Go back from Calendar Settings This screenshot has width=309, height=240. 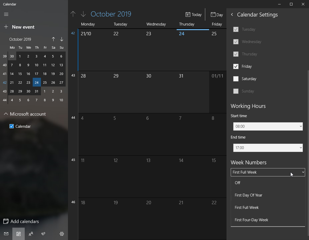pyautogui.click(x=232, y=15)
